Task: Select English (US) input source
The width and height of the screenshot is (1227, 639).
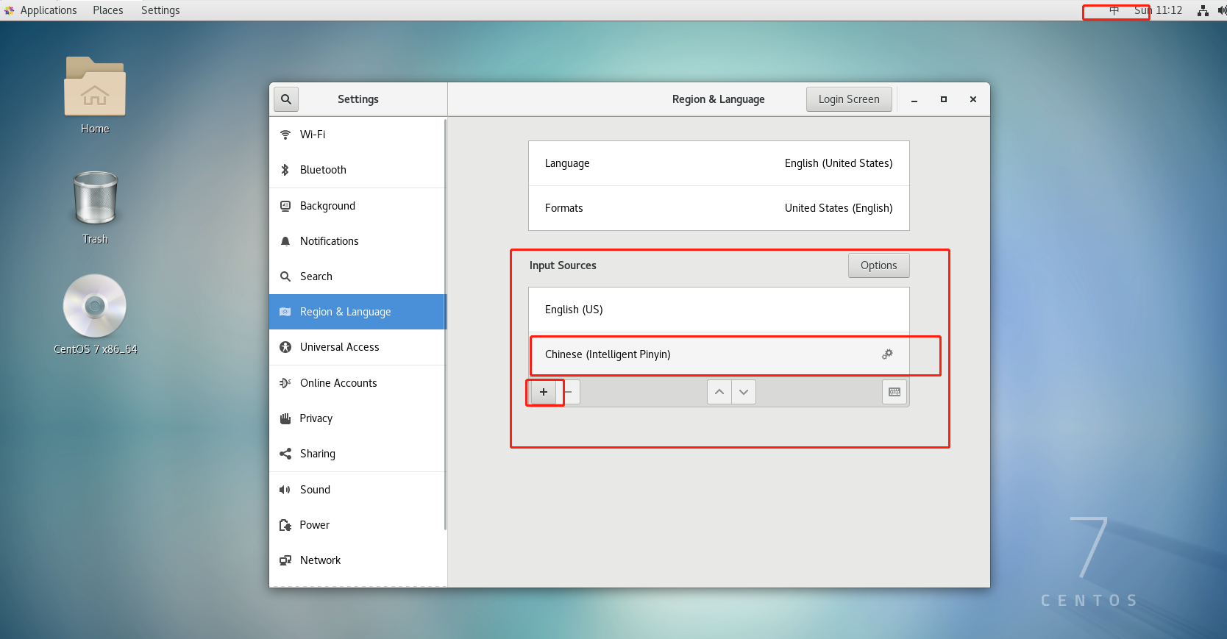Action: (x=719, y=310)
